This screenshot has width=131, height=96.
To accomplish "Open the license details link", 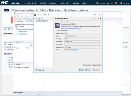I will tap(75, 50).
